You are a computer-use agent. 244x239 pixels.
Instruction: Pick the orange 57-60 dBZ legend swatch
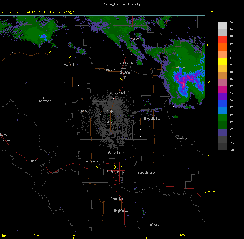point(222,47)
